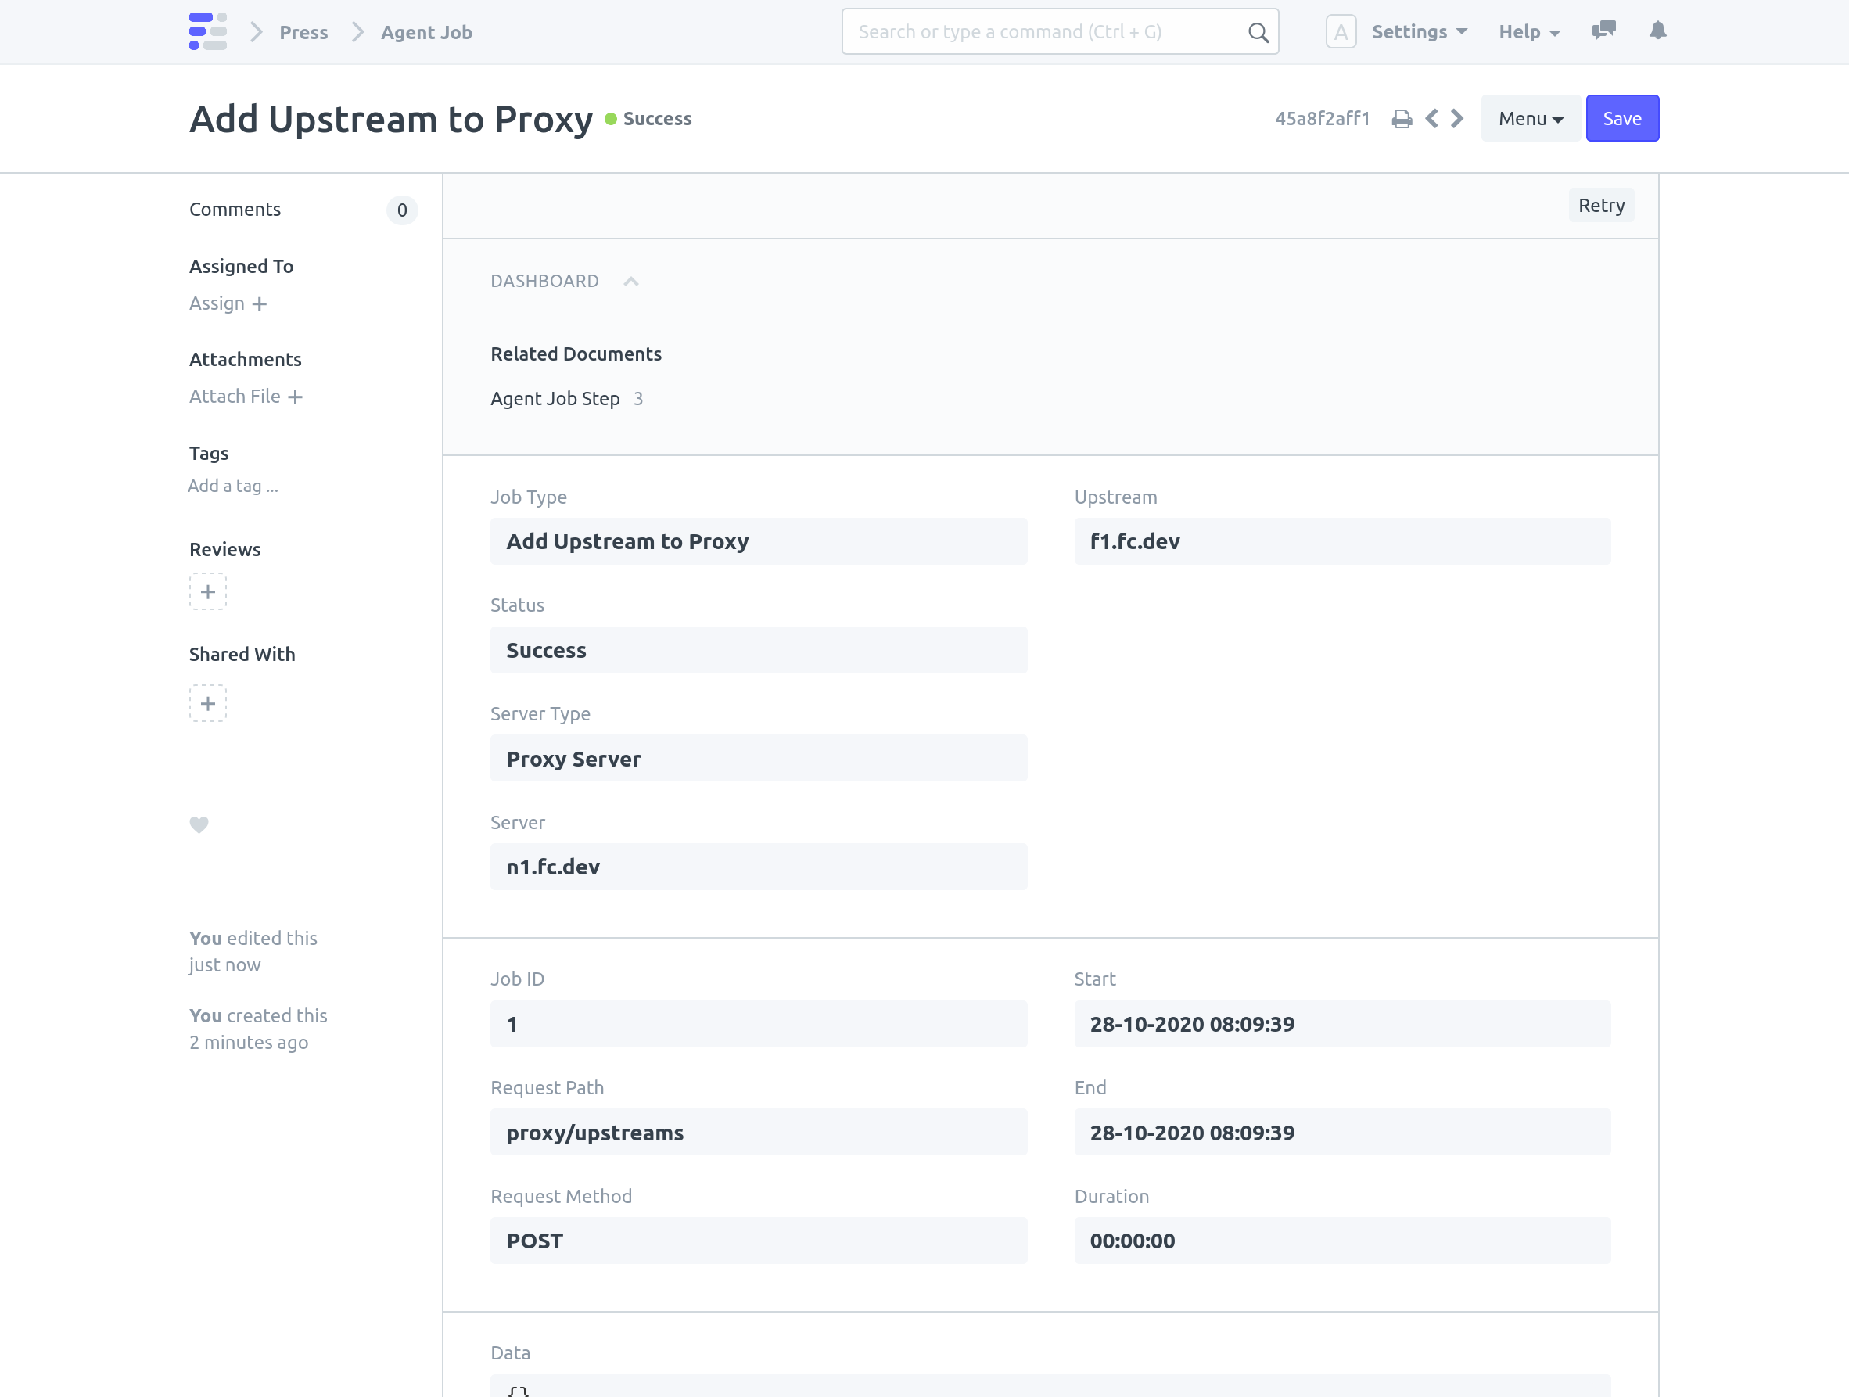Navigate to Press via the breadcrumb
Screen dimensions: 1849x1397
click(303, 32)
